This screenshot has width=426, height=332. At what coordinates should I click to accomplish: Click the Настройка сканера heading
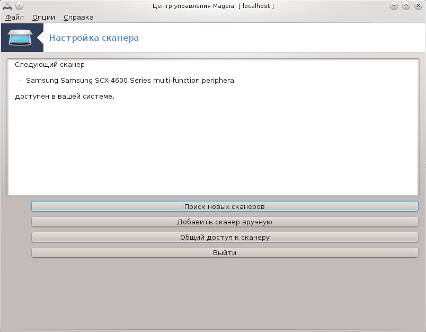[94, 38]
